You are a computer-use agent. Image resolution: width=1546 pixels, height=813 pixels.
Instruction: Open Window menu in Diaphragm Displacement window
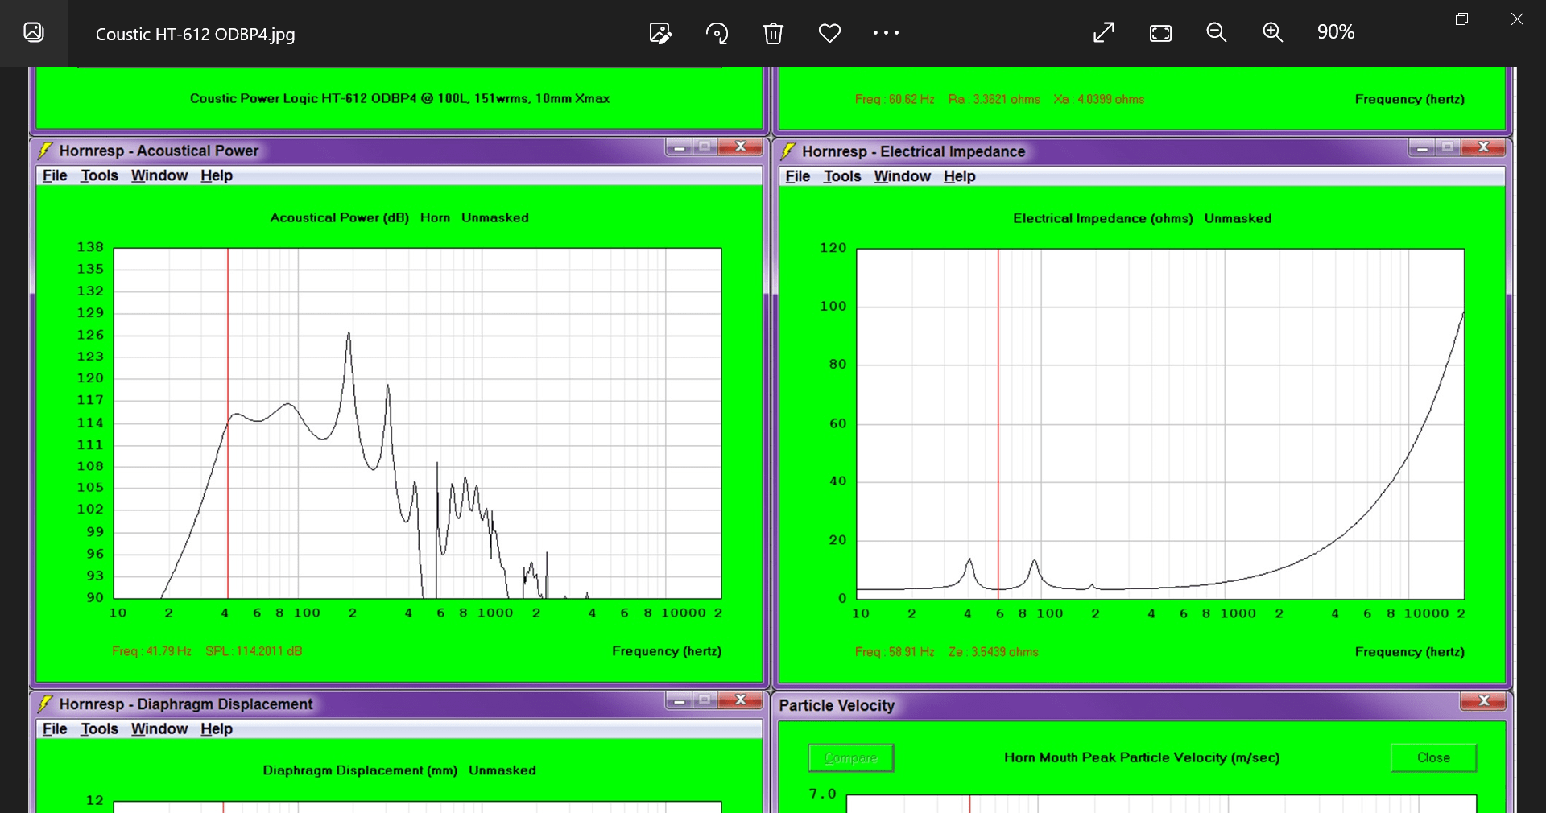(159, 728)
